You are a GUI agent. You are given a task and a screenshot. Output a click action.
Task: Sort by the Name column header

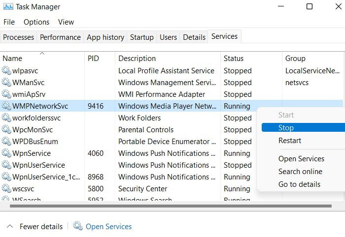pyautogui.click(x=42, y=59)
